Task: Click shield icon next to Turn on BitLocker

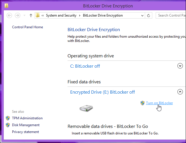Action: click(x=142, y=103)
